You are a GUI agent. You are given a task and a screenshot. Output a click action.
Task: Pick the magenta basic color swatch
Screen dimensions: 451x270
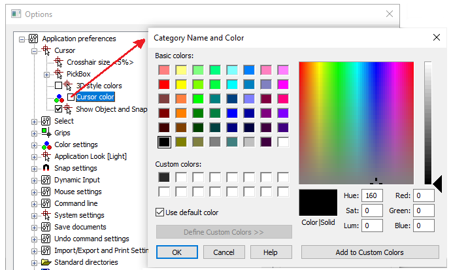tap(283, 84)
